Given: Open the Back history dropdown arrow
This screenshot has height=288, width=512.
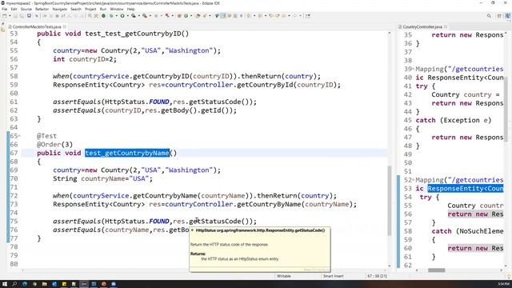Looking at the screenshot, I should pyautogui.click(x=289, y=16).
